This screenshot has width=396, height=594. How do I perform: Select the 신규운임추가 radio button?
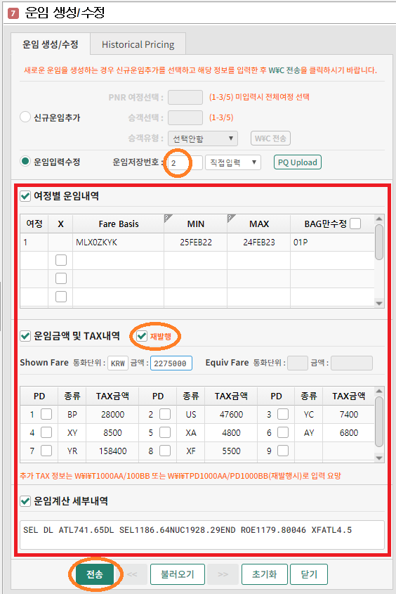coord(25,117)
